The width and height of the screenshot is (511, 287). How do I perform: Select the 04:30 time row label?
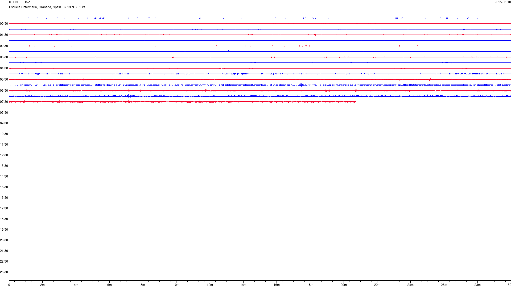coord(4,68)
